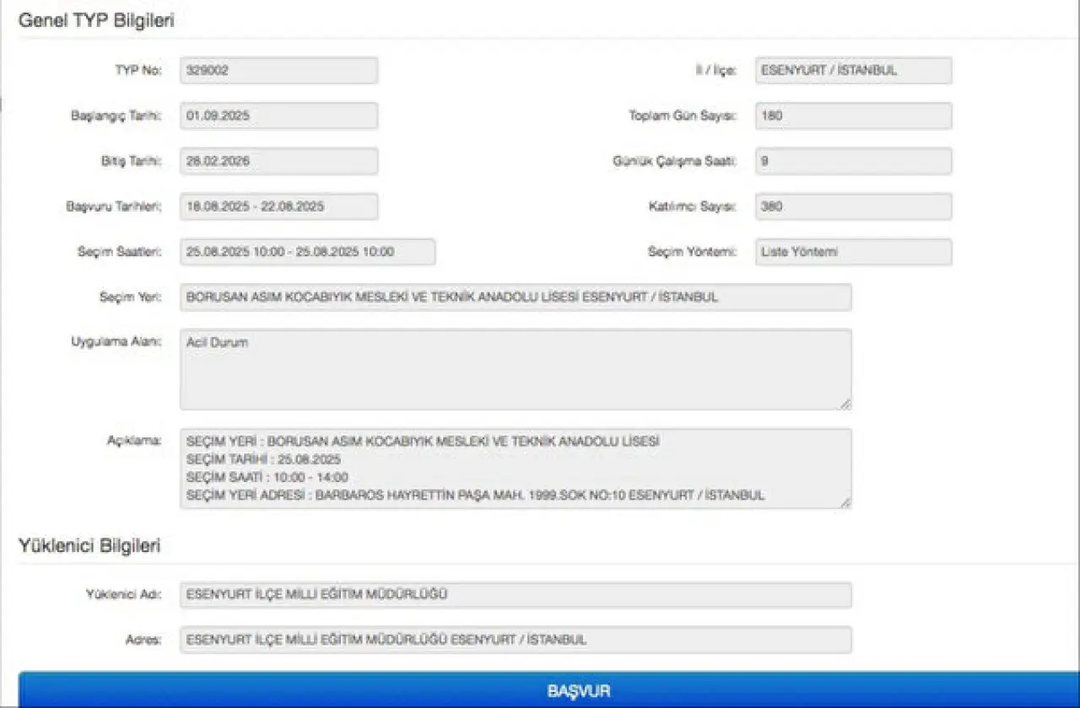1080x708 pixels.
Task: Click the Genel TYP Bilgileri heading
Action: (96, 22)
